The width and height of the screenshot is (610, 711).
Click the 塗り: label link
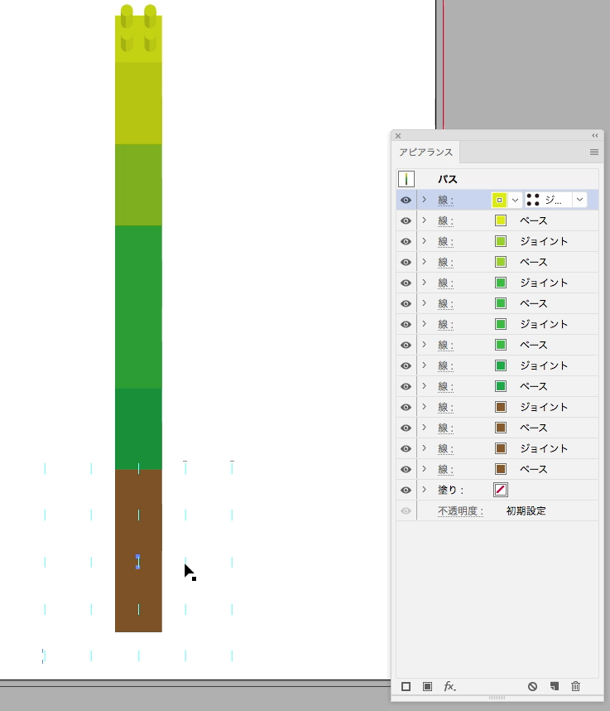click(x=450, y=491)
